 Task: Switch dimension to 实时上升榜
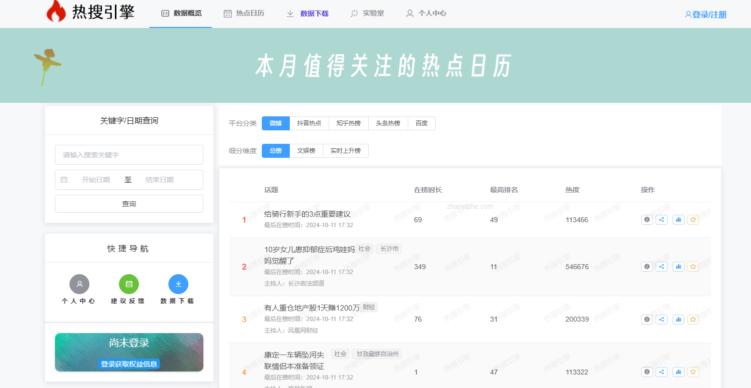(x=345, y=150)
